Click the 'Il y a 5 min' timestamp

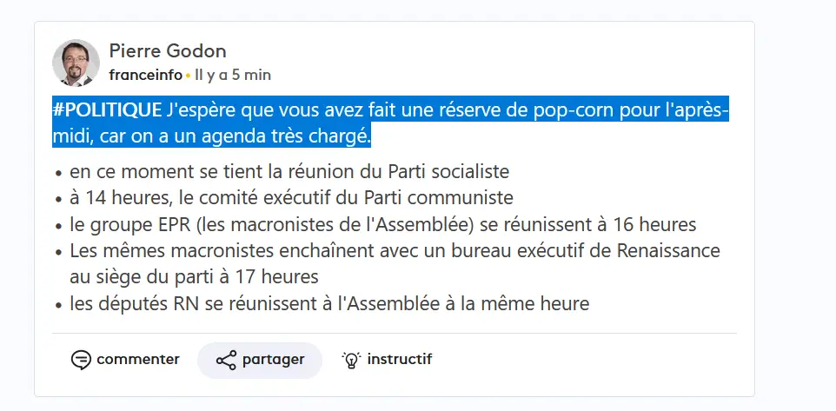233,75
